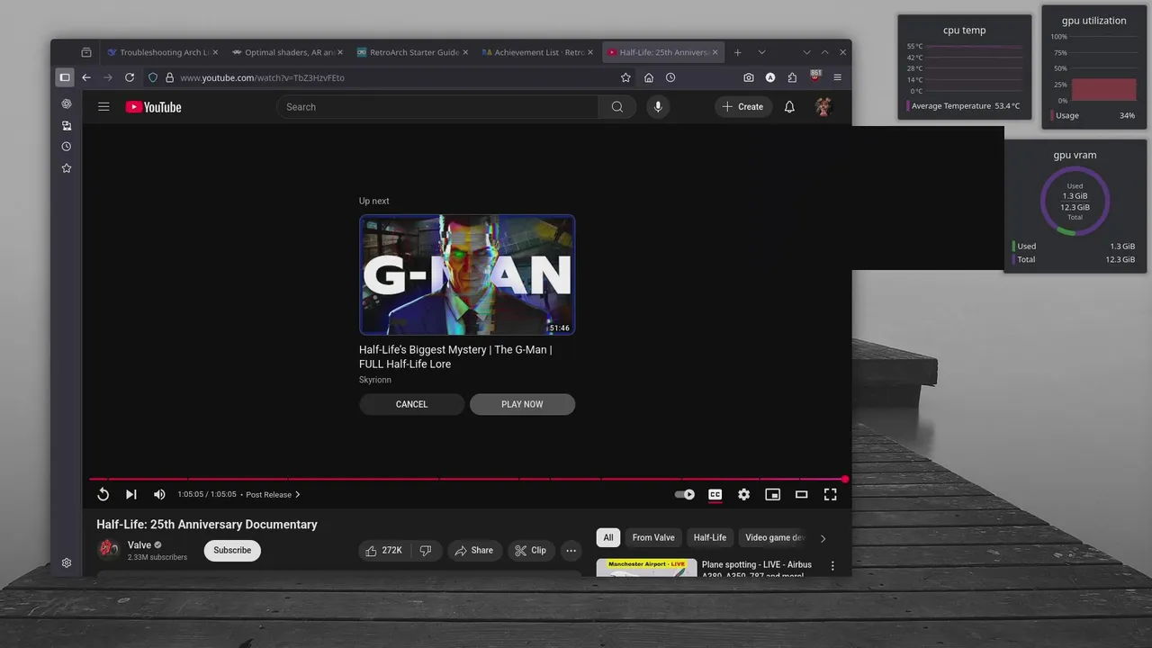This screenshot has height=648, width=1152.
Task: Open a new browser tab
Action: (738, 52)
